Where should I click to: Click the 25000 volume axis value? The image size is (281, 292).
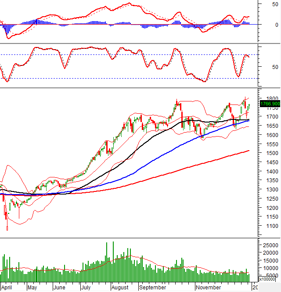(x=269, y=245)
